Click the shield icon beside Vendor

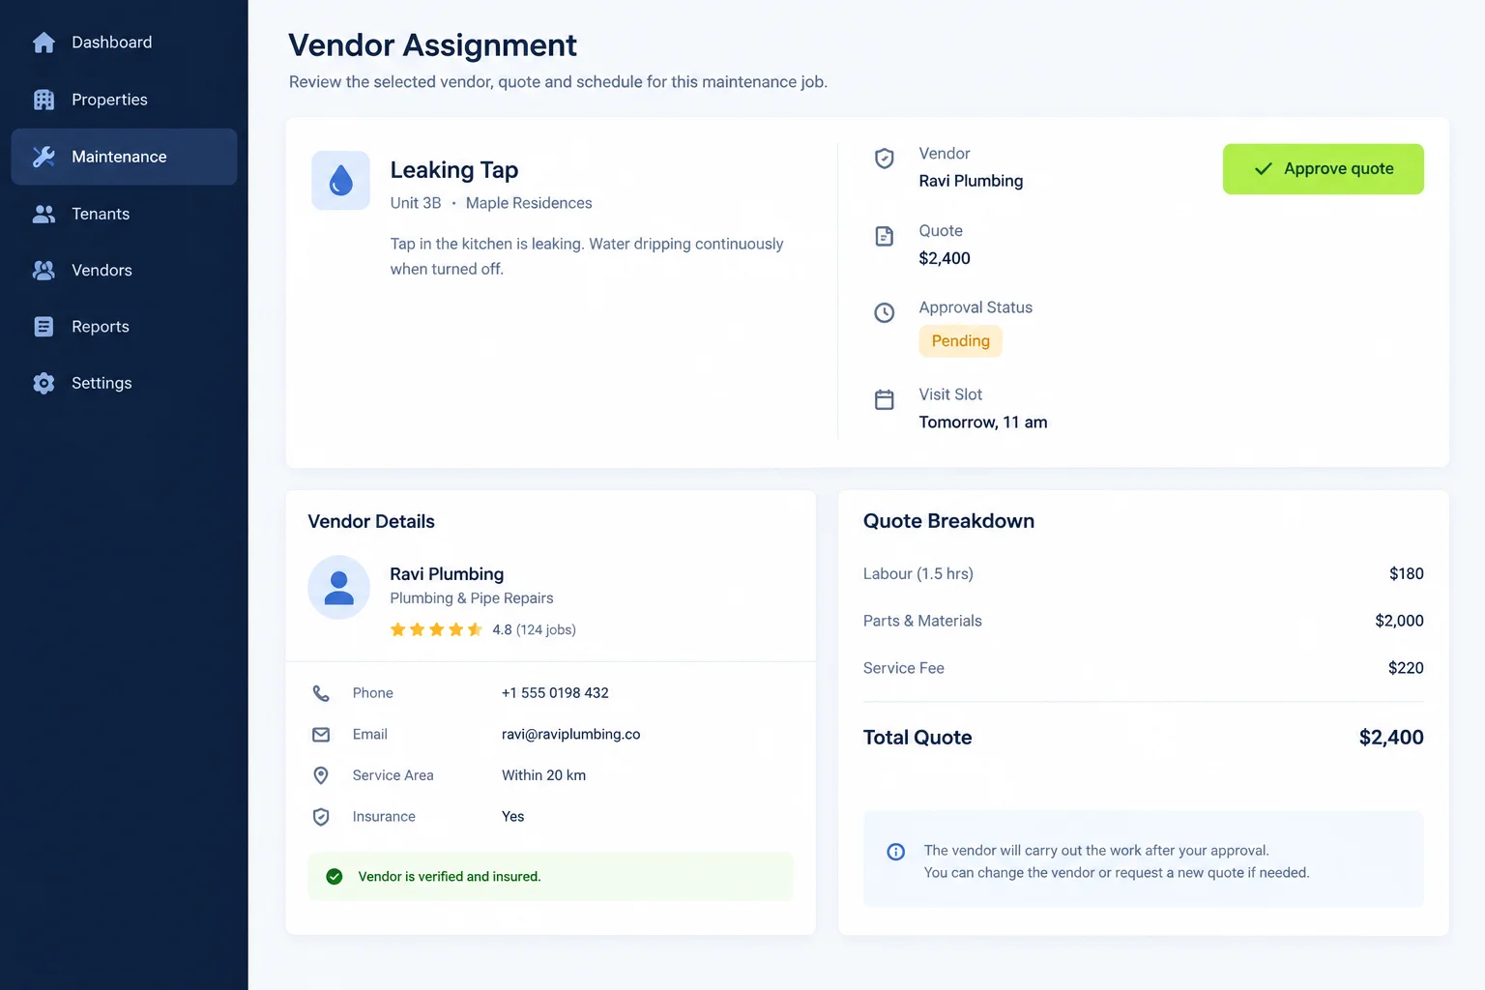(884, 159)
